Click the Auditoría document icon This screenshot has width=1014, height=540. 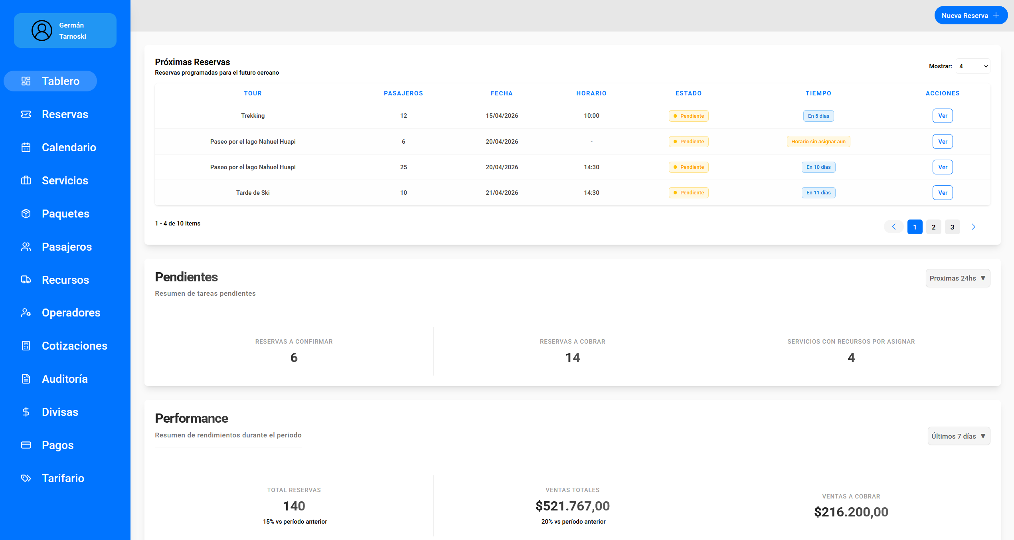click(x=26, y=379)
